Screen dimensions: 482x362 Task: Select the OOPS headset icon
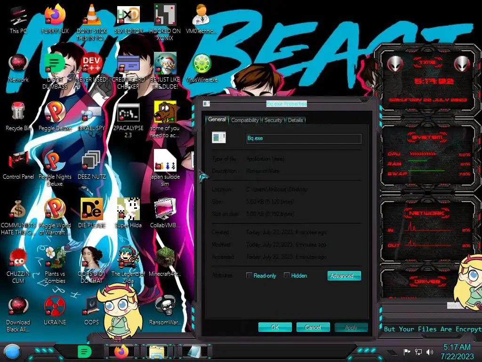92,311
